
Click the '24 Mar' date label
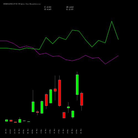tap(81, 131)
